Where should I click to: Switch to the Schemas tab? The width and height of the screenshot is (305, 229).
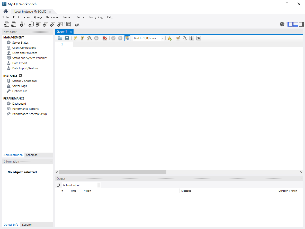point(32,155)
